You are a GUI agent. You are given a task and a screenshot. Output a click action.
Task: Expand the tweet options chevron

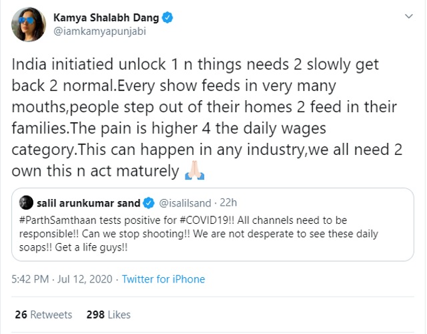[408, 16]
